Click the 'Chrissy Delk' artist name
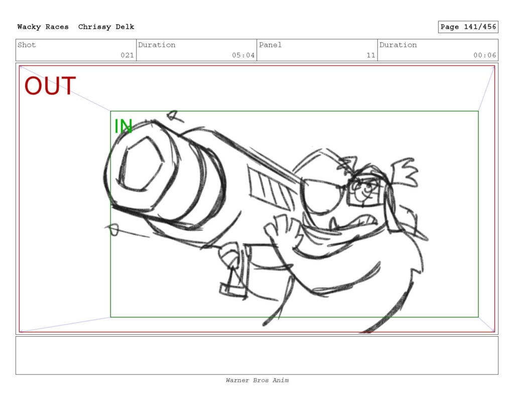Image resolution: width=514 pixels, height=398 pixels. 106,27
